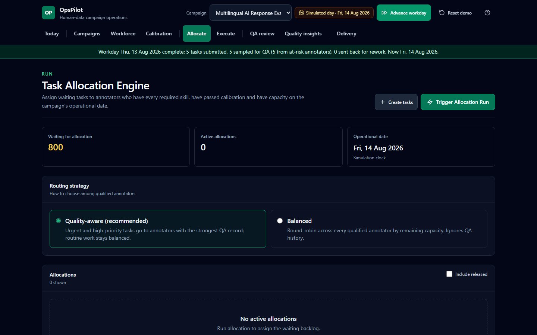Click the '0 shown' allocations count
This screenshot has height=335, width=537.
click(58, 283)
